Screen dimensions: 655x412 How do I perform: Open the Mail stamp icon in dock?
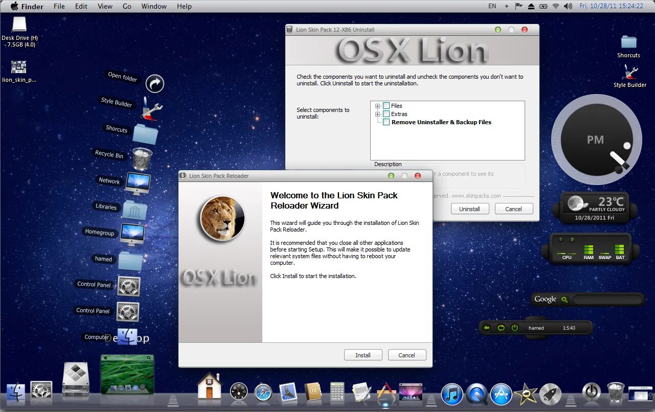coord(288,392)
